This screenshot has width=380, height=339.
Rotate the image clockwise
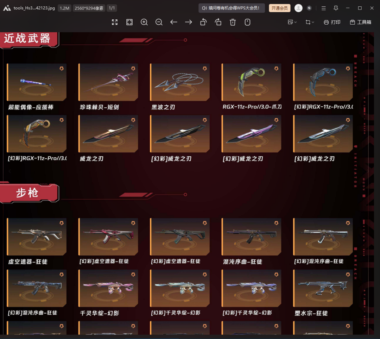pos(218,22)
